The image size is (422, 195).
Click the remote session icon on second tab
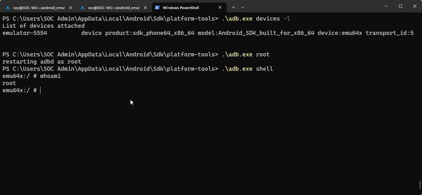(82, 7)
